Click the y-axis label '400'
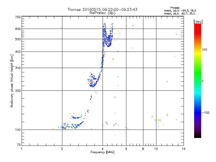216x162 pixels. [x=18, y=52]
